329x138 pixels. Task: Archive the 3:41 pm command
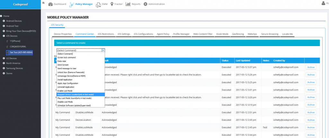[x=311, y=90]
